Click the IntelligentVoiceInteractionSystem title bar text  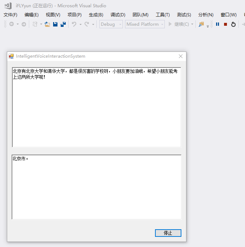[51, 56]
